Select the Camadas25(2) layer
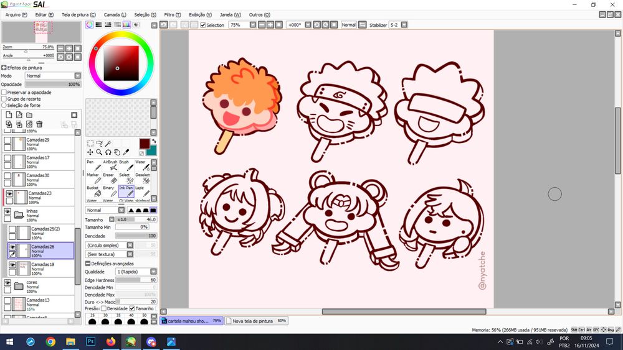This screenshot has width=623, height=350. click(x=40, y=233)
